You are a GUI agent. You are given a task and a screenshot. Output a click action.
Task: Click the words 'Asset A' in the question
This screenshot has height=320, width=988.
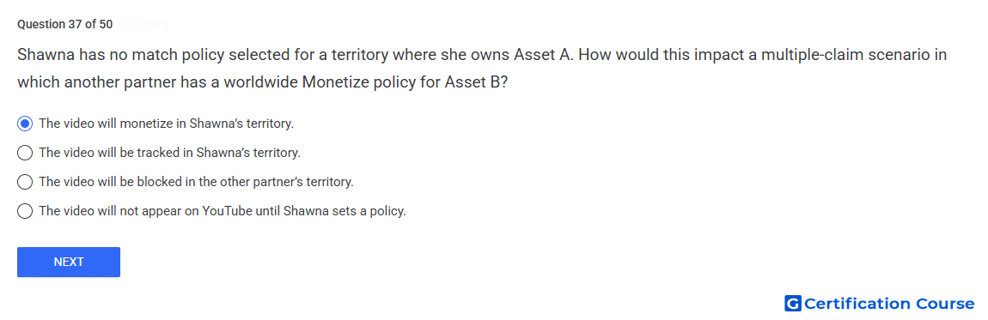(x=542, y=55)
